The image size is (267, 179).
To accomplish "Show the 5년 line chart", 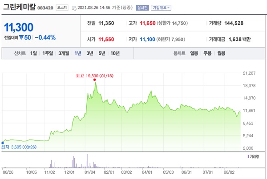I will pyautogui.click(x=102, y=53).
